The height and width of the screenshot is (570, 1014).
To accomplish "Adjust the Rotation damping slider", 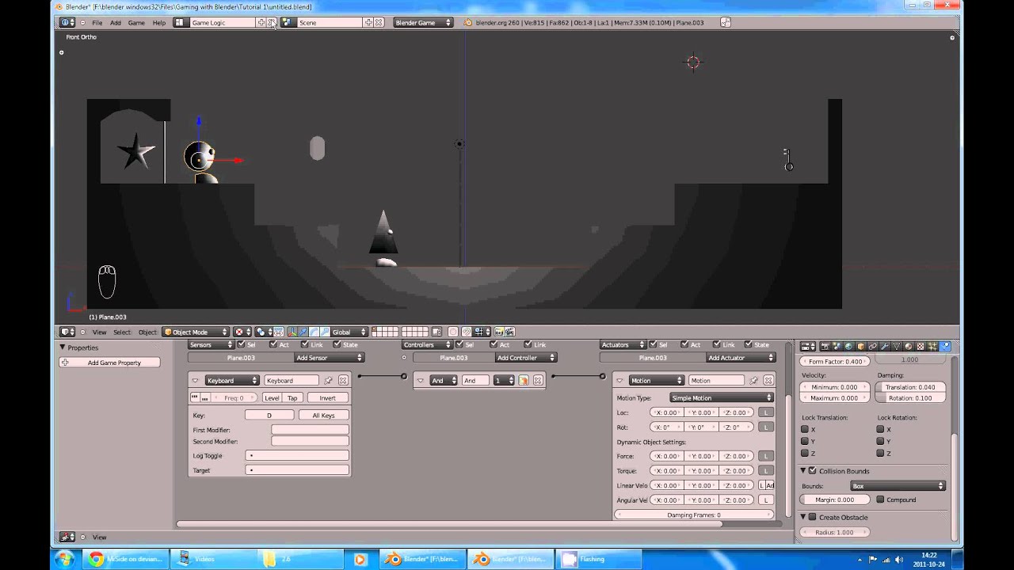I will pos(909,398).
